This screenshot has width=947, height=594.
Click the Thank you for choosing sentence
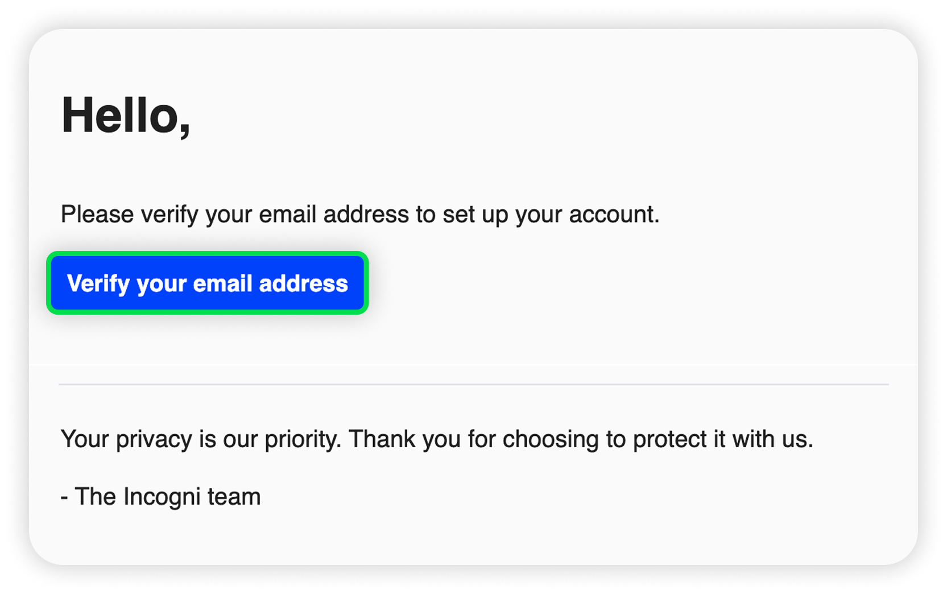(x=581, y=439)
